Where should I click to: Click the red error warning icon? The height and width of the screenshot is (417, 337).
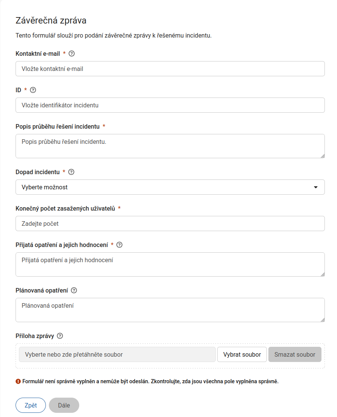pyautogui.click(x=18, y=381)
